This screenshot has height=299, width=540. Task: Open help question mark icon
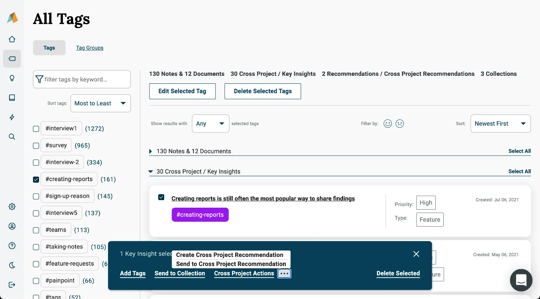point(12,246)
